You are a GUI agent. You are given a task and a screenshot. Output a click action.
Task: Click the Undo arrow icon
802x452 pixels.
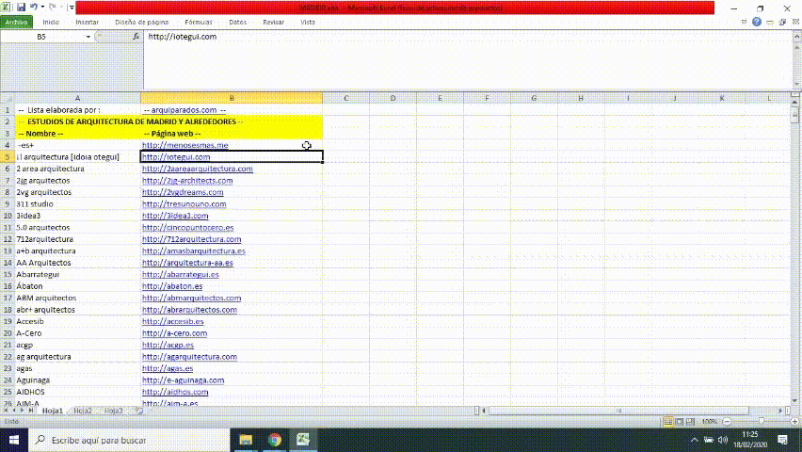point(34,8)
